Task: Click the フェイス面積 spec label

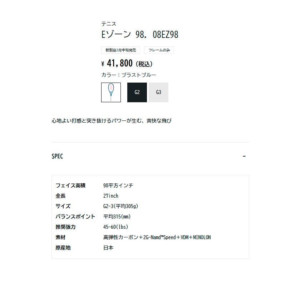Action: click(70, 186)
